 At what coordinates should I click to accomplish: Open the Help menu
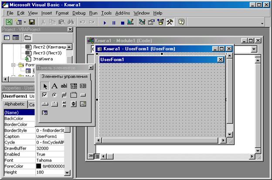[158, 13]
